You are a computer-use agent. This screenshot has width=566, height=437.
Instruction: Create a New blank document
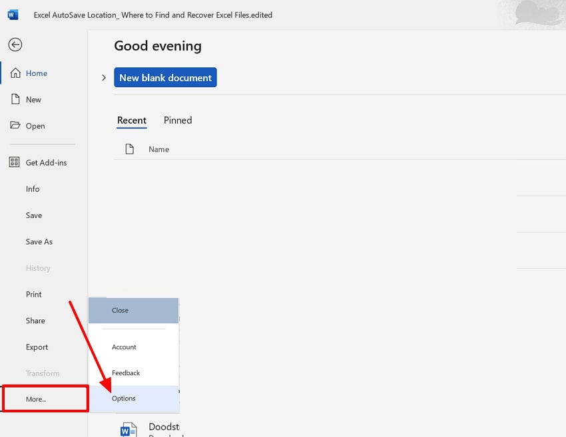pyautogui.click(x=165, y=77)
